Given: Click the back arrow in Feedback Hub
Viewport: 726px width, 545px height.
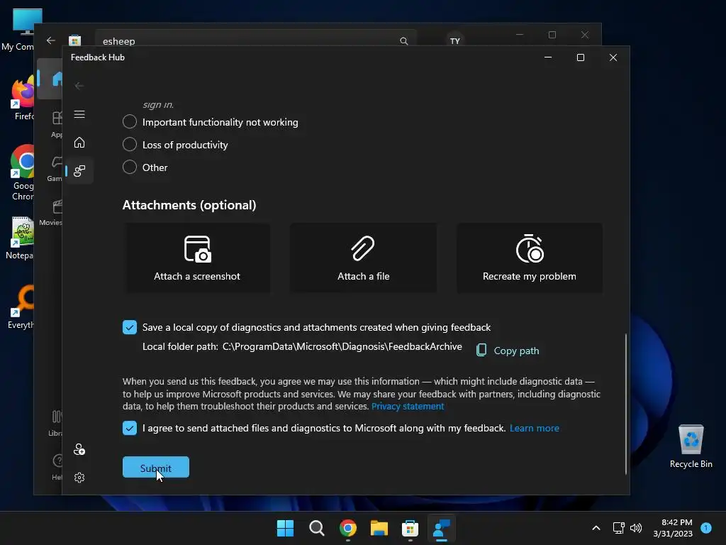Looking at the screenshot, I should point(79,86).
